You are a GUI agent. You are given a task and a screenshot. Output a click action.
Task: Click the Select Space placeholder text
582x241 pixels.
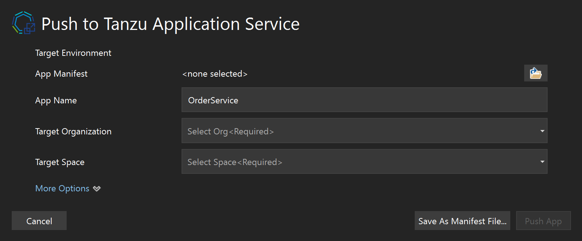(235, 162)
